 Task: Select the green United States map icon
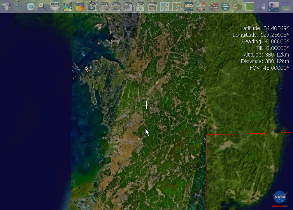(237, 6)
